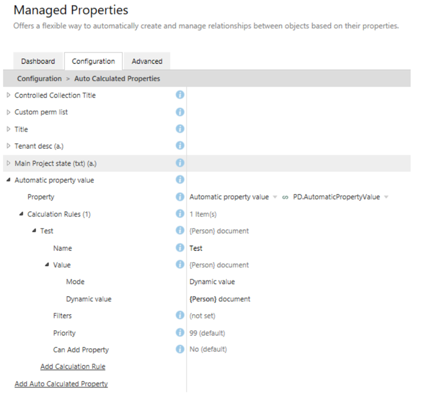
Task: Click info icon beside the Name row
Action: pyautogui.click(x=180, y=248)
